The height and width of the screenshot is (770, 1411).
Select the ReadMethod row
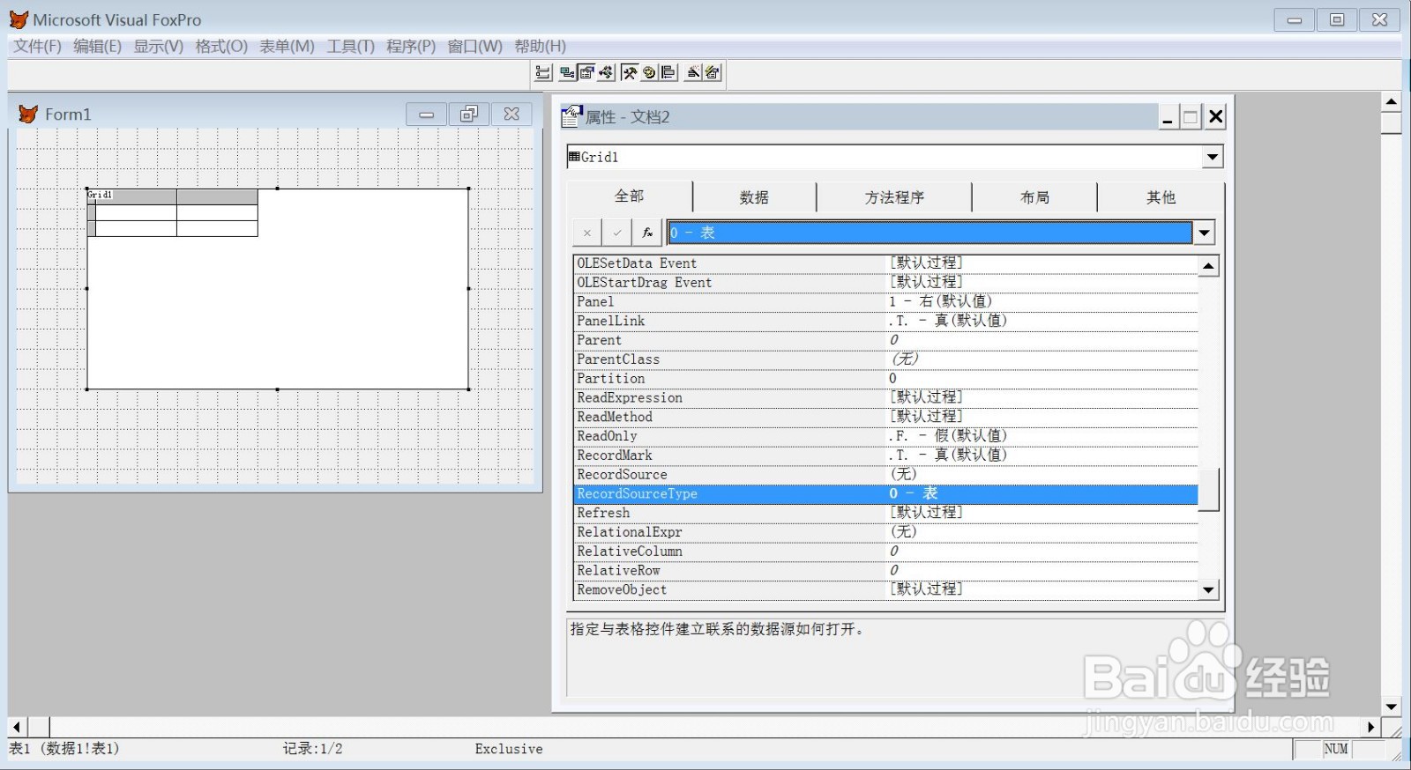coord(885,417)
